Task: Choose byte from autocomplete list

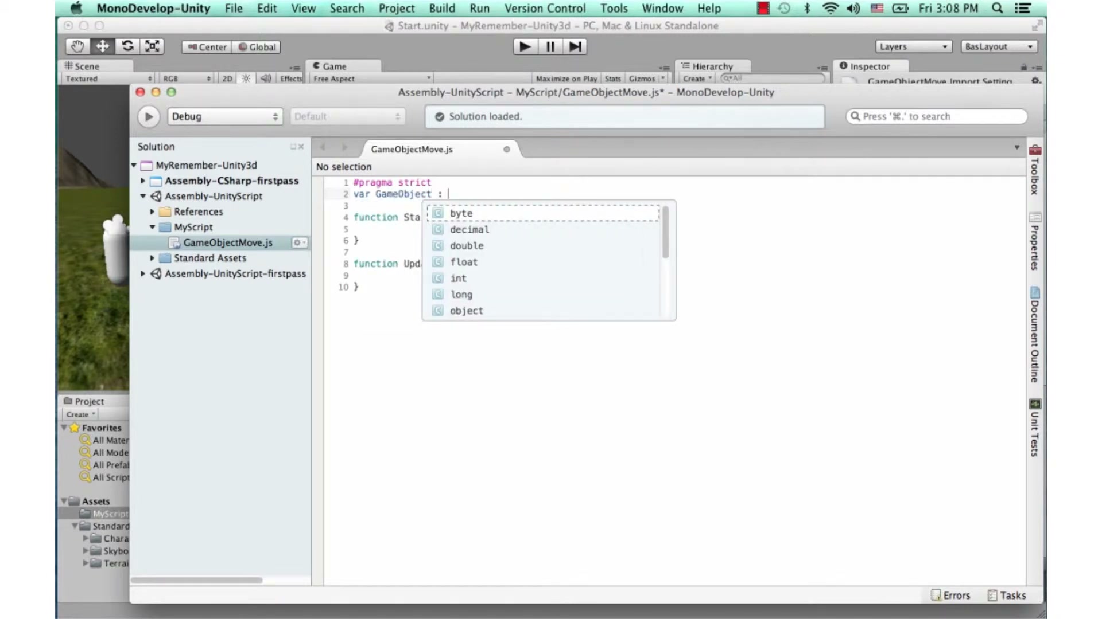Action: 544,213
